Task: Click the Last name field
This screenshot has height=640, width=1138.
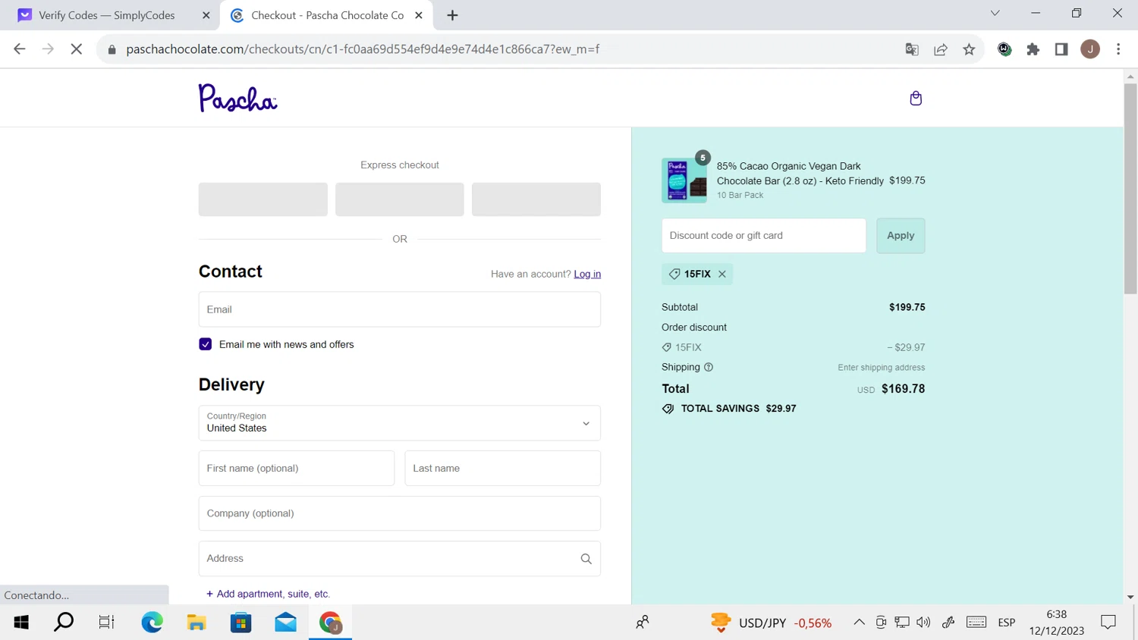Action: 503,469
